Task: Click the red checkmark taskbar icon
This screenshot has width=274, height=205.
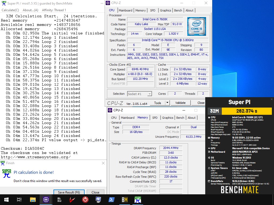Action: (x=72, y=200)
